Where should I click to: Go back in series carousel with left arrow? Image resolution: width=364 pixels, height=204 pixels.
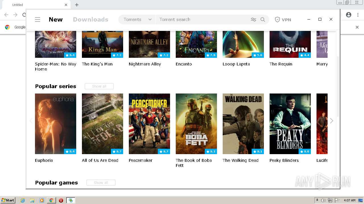click(31, 121)
